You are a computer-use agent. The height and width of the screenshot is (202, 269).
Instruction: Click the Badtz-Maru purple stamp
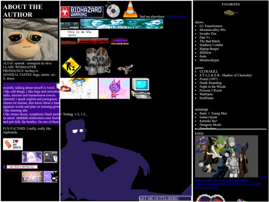[x=50, y=177]
